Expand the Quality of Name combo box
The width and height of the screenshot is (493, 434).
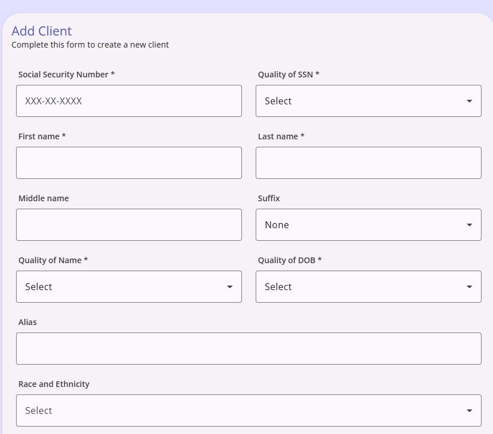[x=129, y=287]
